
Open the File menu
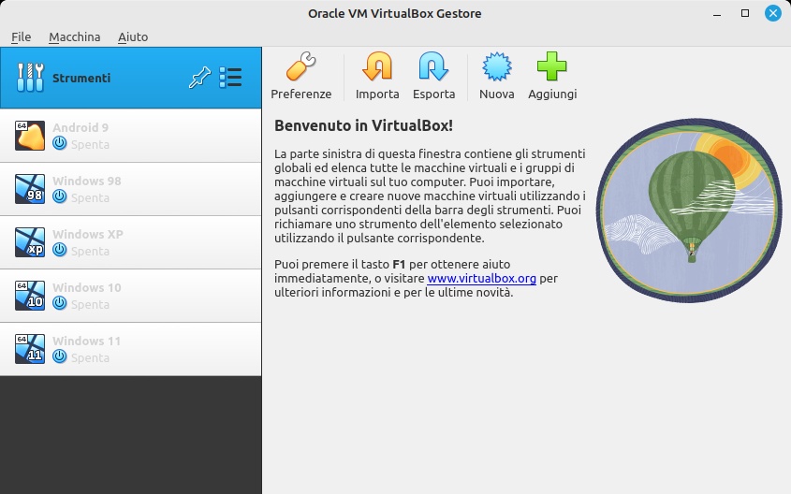click(22, 36)
